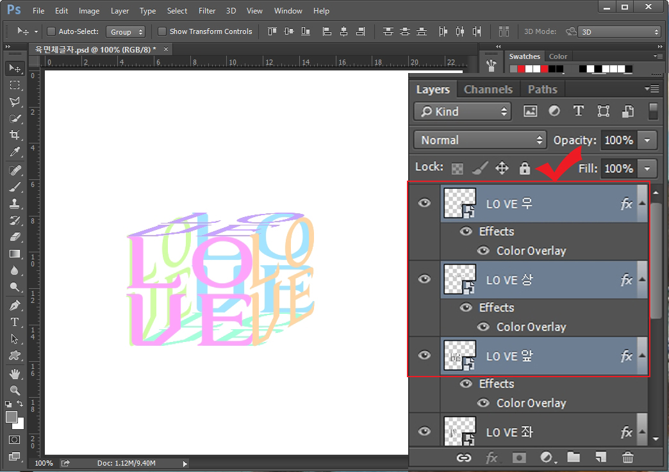Switch to the Paths tab
Image resolution: width=669 pixels, height=472 pixels.
tap(542, 89)
